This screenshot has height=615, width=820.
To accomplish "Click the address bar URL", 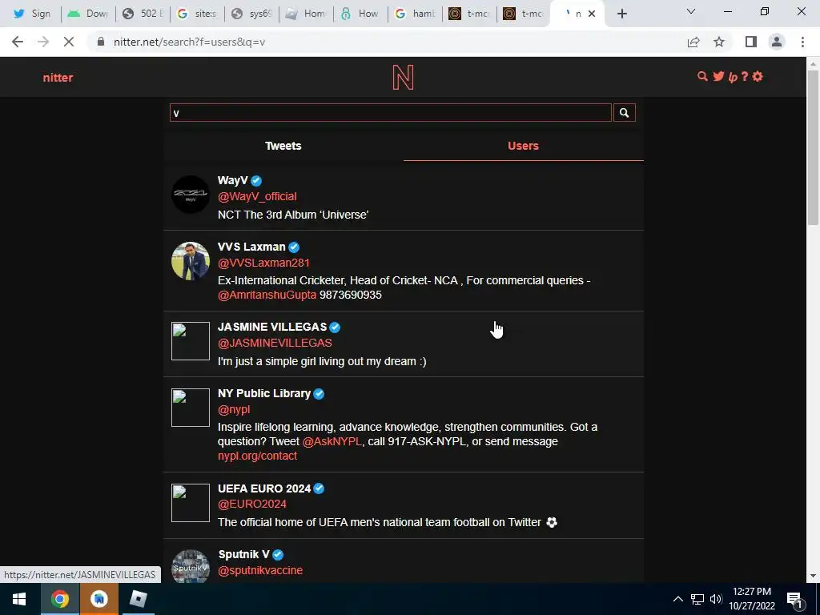I will [x=189, y=42].
